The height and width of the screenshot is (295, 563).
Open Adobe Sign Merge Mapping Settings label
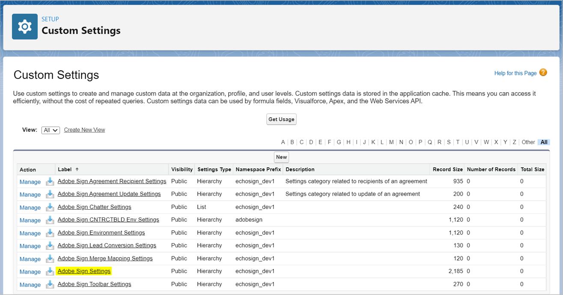click(x=105, y=258)
